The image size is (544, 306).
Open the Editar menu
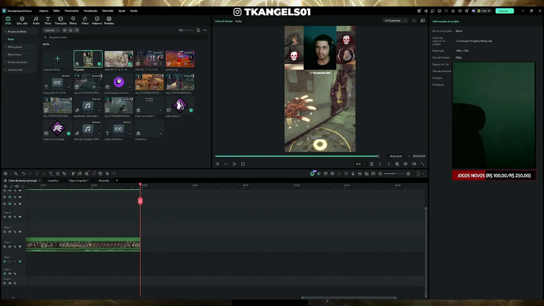point(57,11)
